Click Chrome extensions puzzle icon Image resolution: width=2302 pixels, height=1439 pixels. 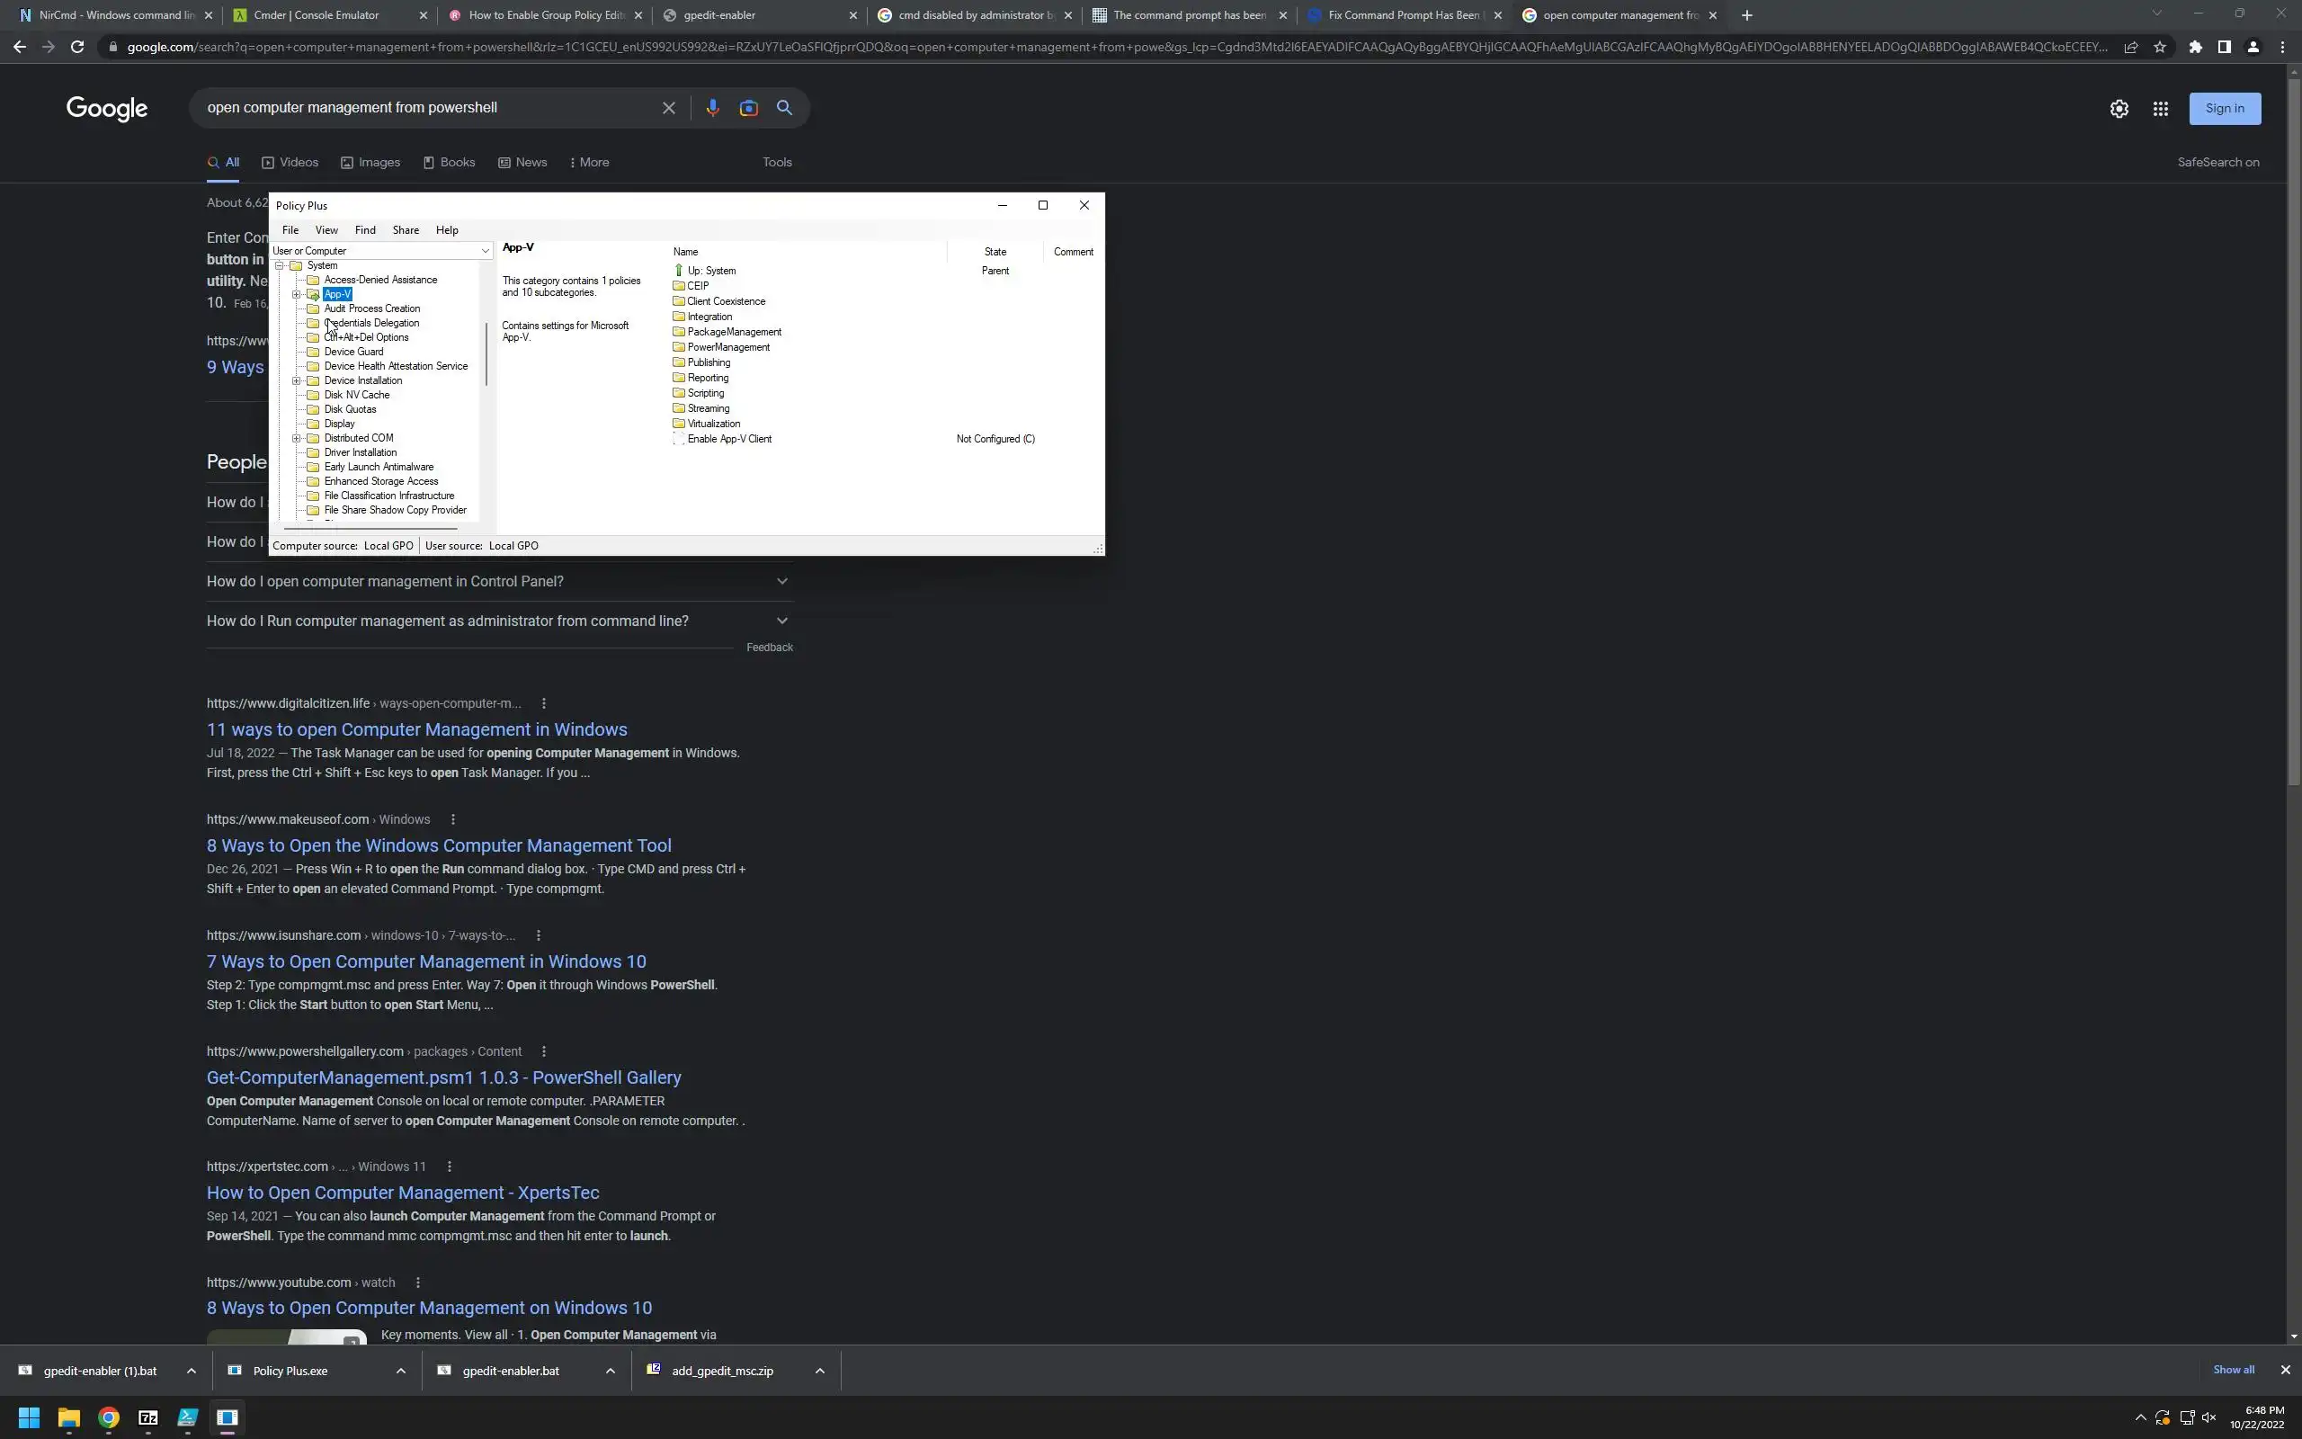tap(2194, 47)
